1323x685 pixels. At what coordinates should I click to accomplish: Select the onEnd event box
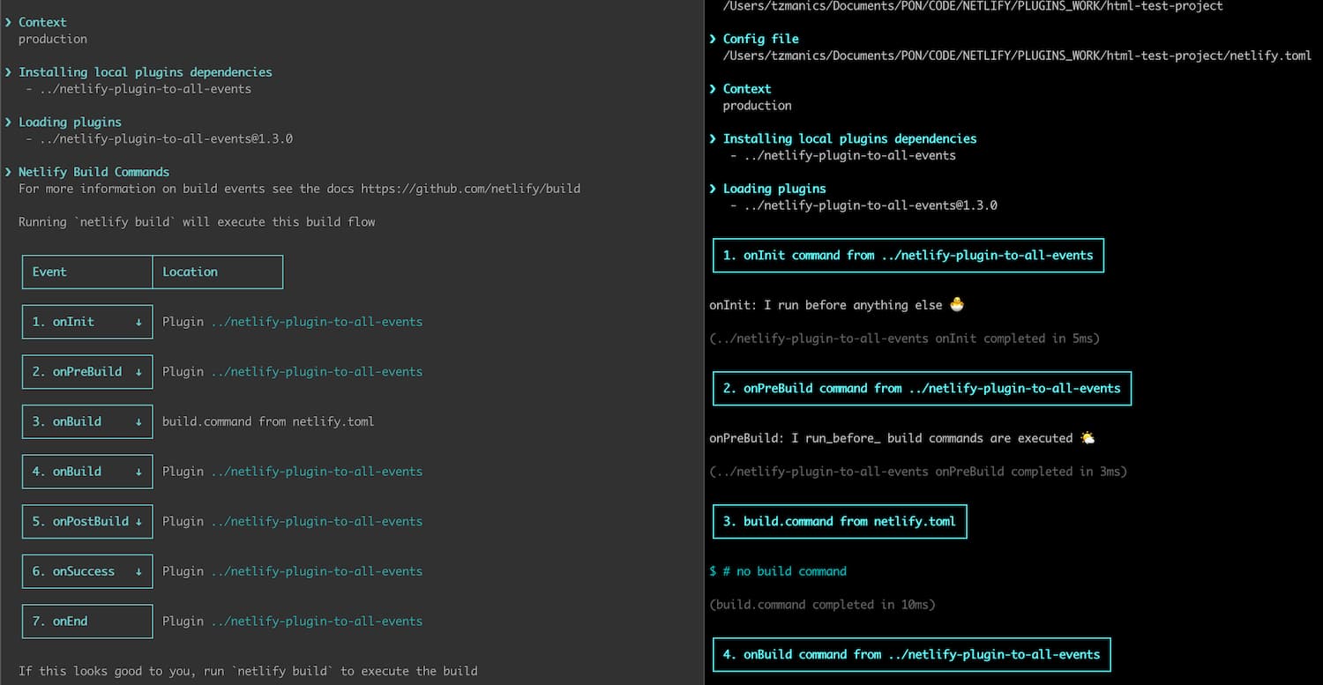coord(86,621)
